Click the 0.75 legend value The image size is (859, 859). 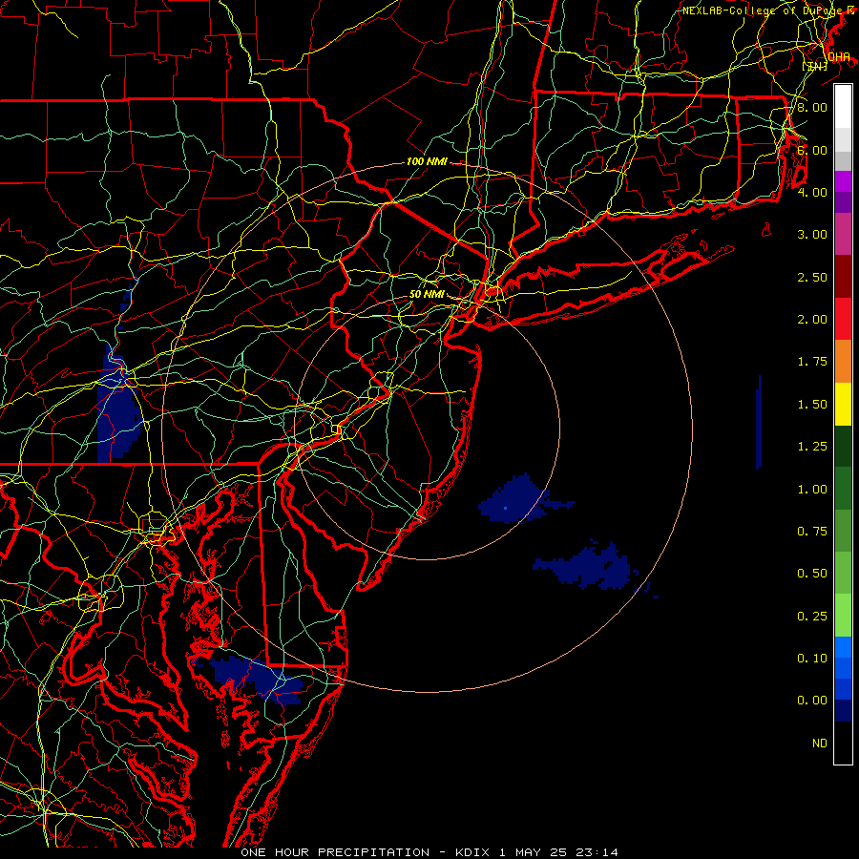pyautogui.click(x=811, y=532)
